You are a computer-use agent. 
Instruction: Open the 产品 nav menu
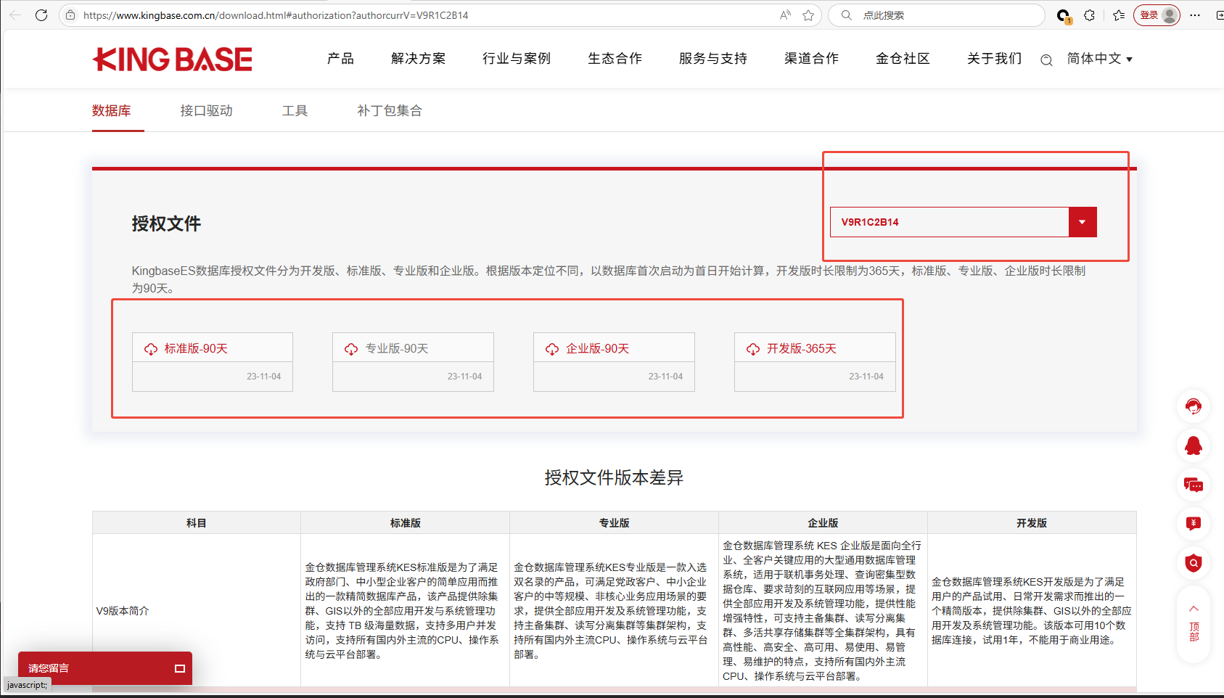(x=340, y=59)
